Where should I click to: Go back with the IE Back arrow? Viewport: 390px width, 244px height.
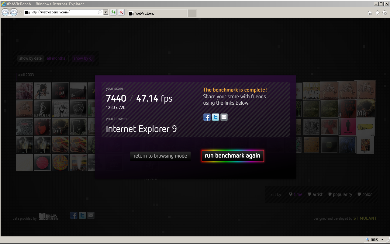coord(5,12)
